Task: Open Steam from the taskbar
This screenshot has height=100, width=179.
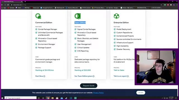Action: pyautogui.click(x=66, y=98)
